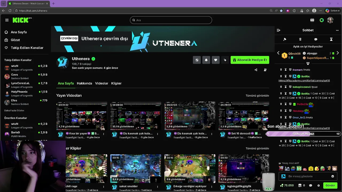Ban user babapirozenci with shield icon
The height and width of the screenshot is (192, 342).
point(290,87)
